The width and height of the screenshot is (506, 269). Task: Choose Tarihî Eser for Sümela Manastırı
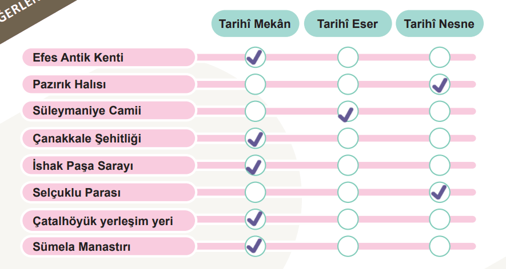pyautogui.click(x=348, y=246)
